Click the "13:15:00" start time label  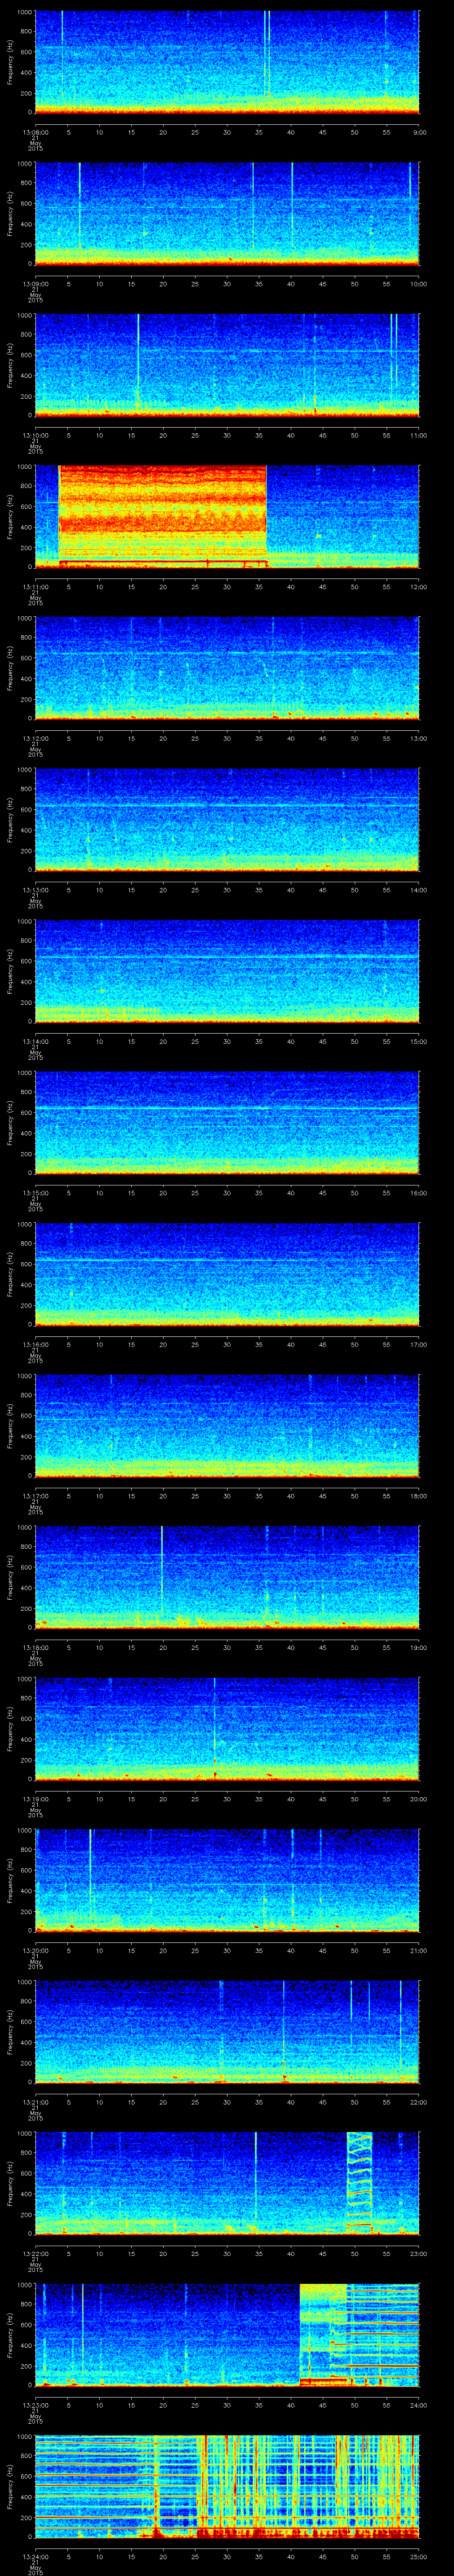(x=35, y=1193)
